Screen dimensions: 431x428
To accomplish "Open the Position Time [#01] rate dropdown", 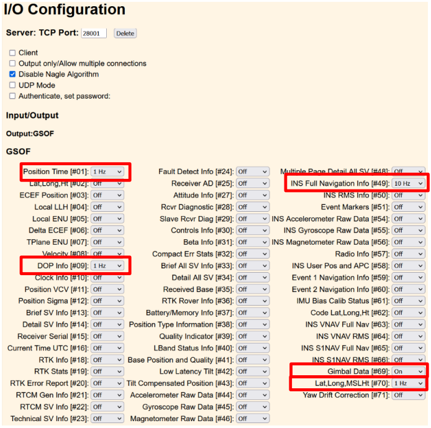I will point(107,171).
